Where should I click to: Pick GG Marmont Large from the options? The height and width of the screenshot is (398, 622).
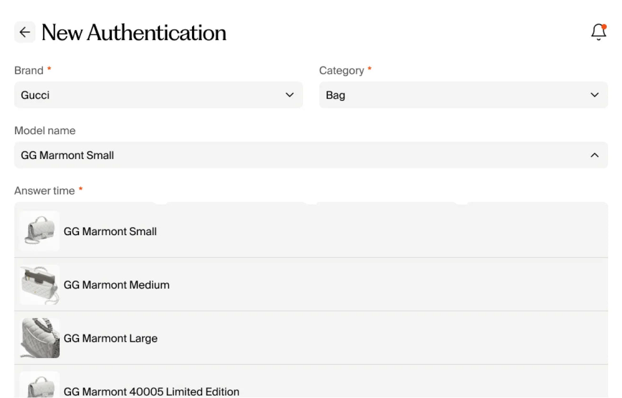click(x=311, y=338)
